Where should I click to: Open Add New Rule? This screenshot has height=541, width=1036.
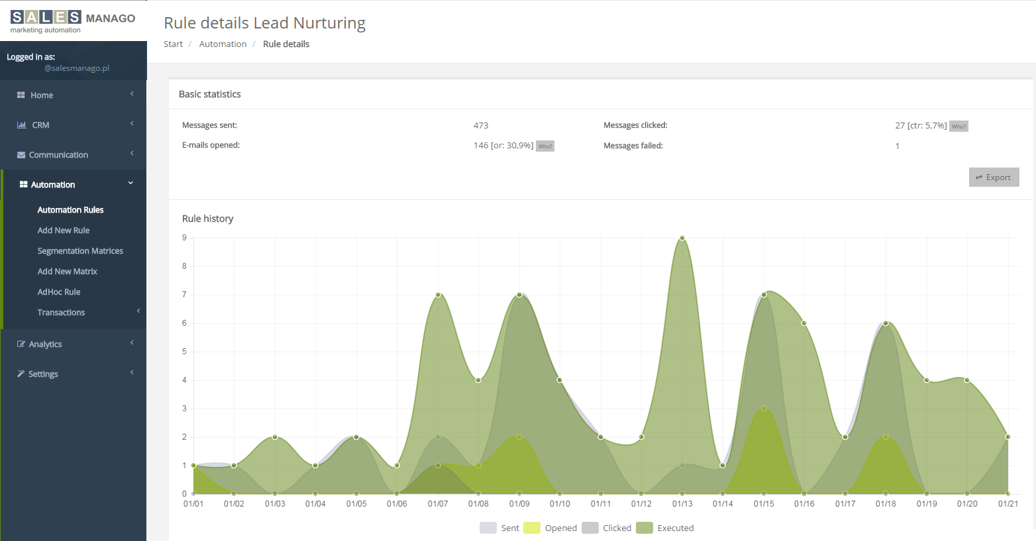(x=64, y=230)
